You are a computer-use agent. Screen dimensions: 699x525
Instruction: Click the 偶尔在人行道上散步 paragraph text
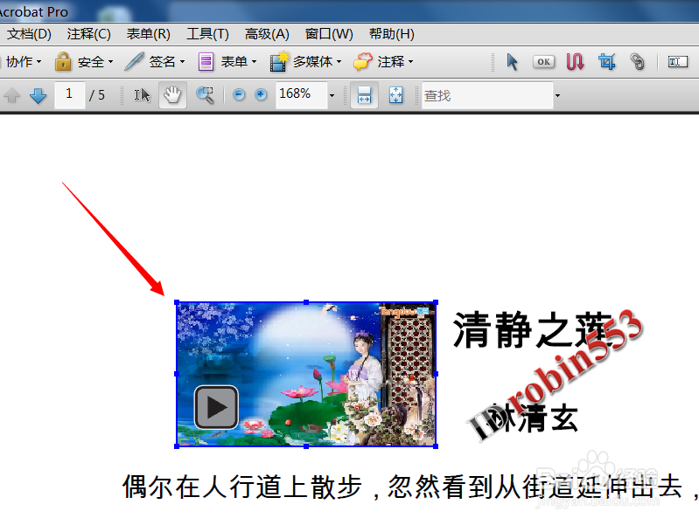coord(241,487)
